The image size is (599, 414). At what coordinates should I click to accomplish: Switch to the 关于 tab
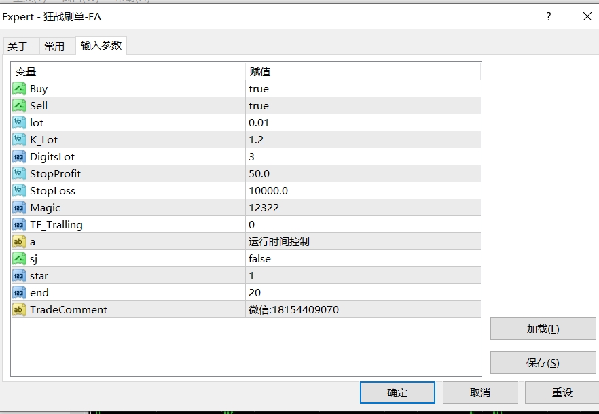[x=18, y=46]
